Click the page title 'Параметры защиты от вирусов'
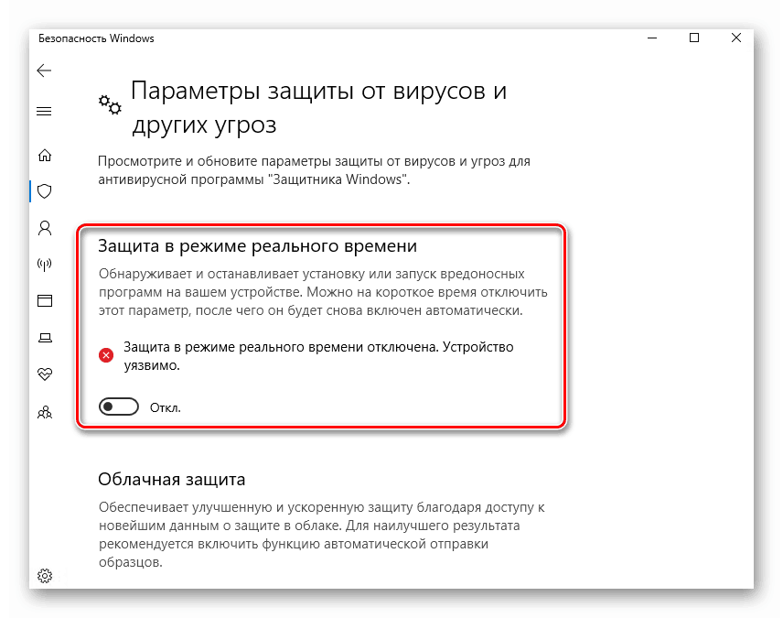The width and height of the screenshot is (783, 618). tap(318, 107)
